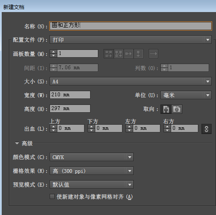Select the arrange by column artboard icon
216x215 pixels.
point(138,54)
